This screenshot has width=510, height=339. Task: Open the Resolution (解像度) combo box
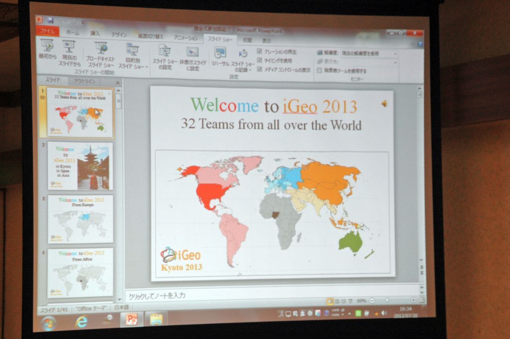[x=369, y=53]
